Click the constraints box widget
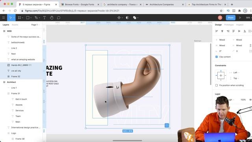Image resolution: width=252 pixels, height=142 pixels. tap(221, 75)
